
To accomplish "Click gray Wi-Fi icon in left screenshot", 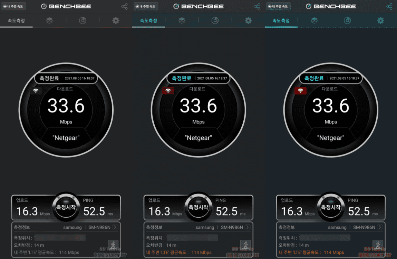I will pyautogui.click(x=36, y=91).
